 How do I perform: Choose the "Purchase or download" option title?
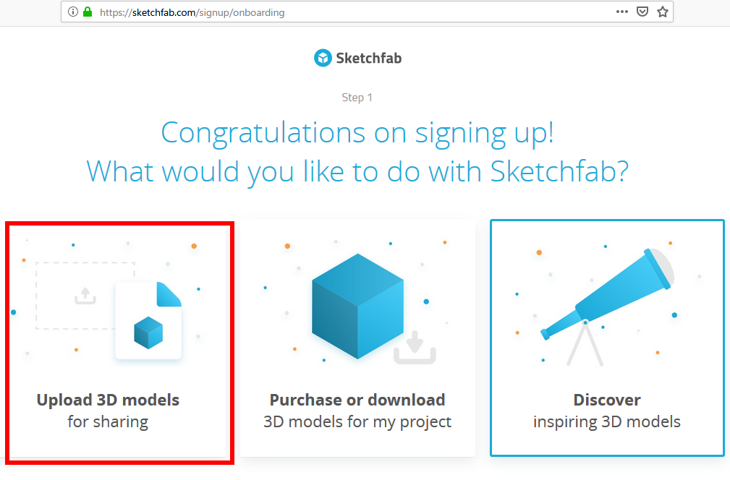tap(357, 400)
